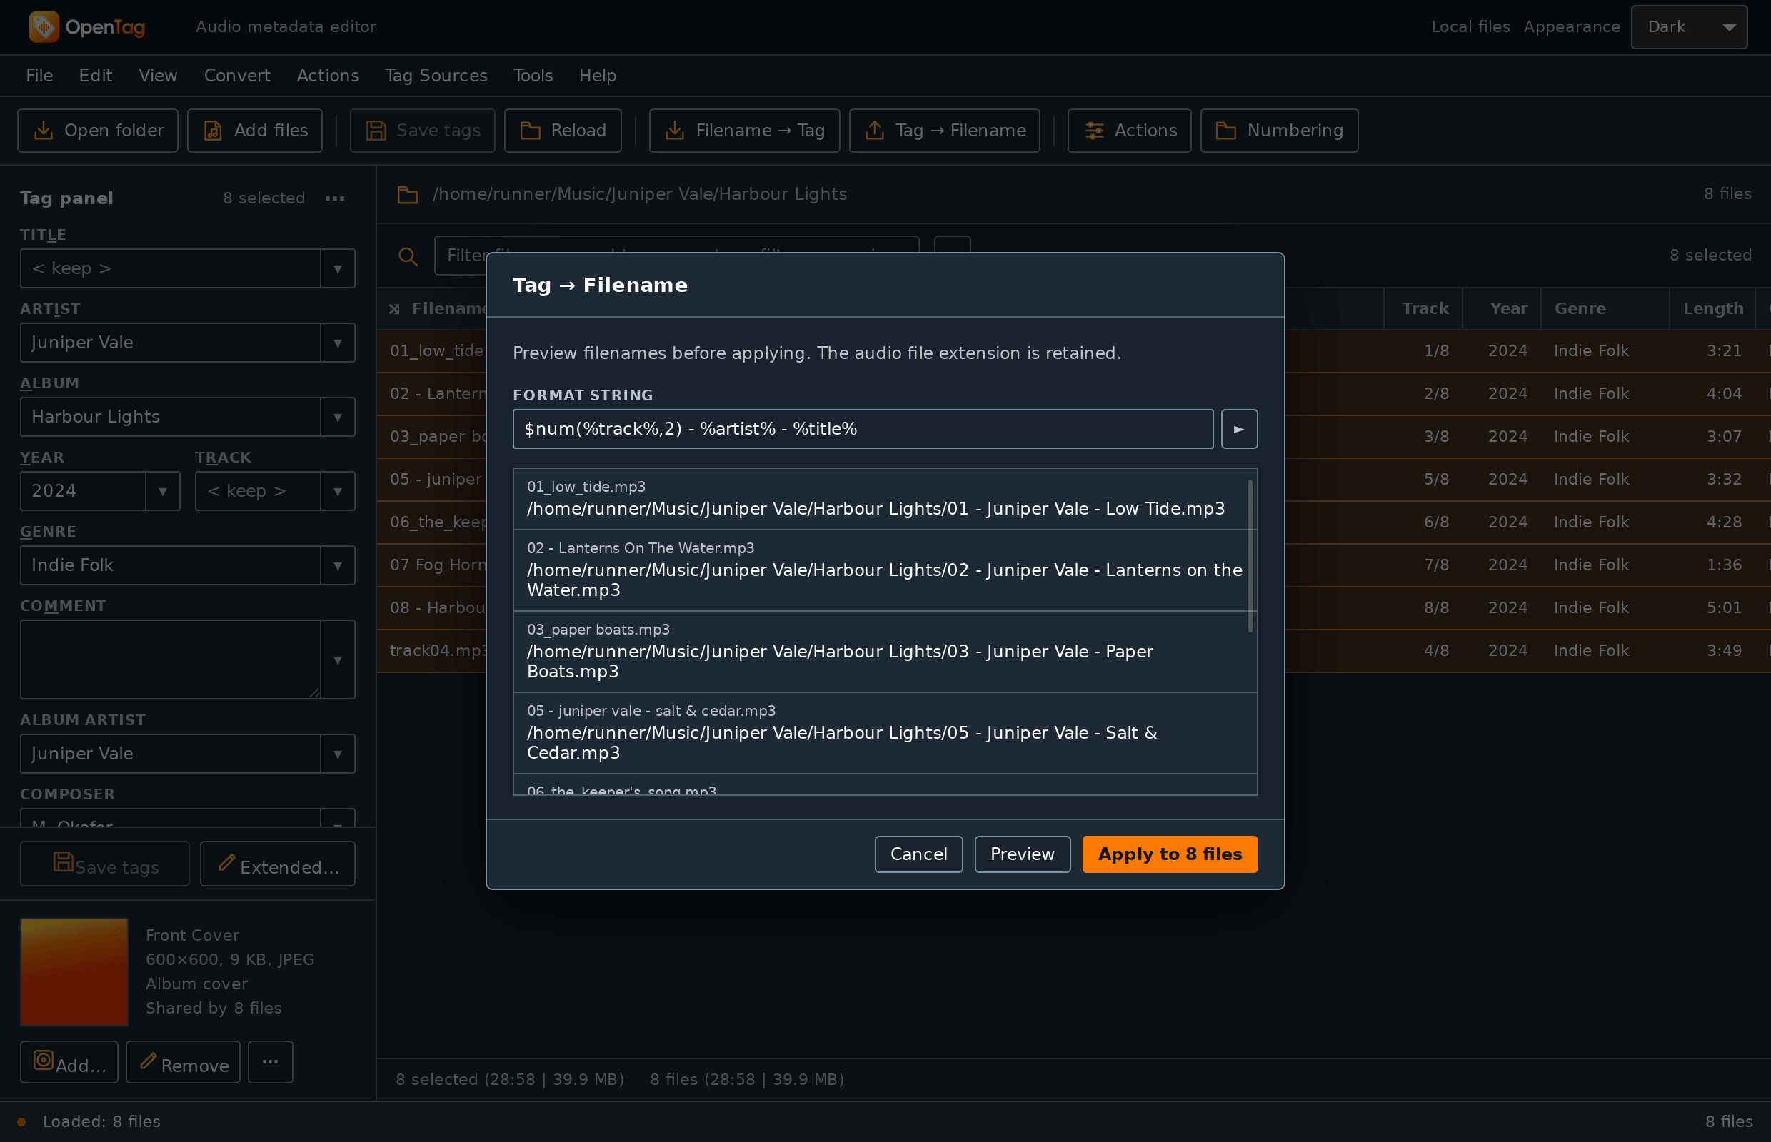This screenshot has height=1142, width=1771.
Task: Click the Extended tags button
Action: pos(278,864)
